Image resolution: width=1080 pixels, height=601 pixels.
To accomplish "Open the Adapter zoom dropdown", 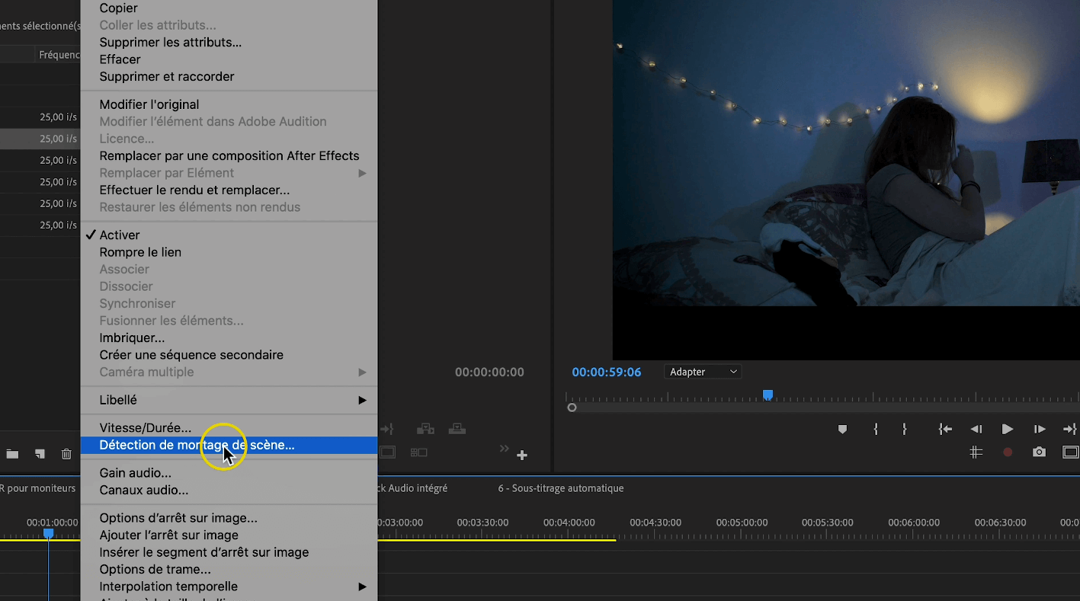I will (701, 371).
